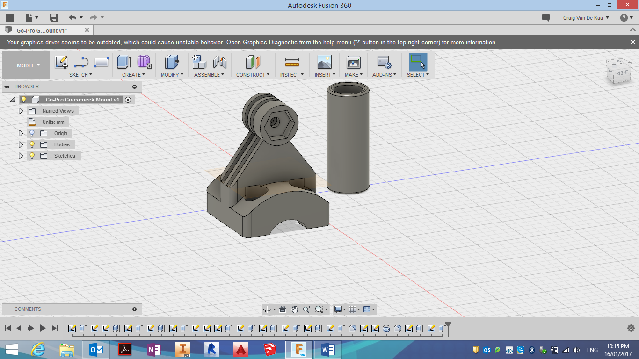Click the 3D Print make icon
Image resolution: width=639 pixels, height=359 pixels.
click(353, 62)
